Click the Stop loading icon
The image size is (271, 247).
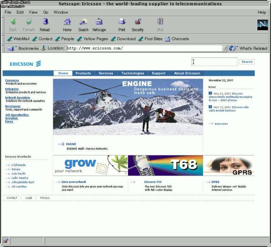160,22
